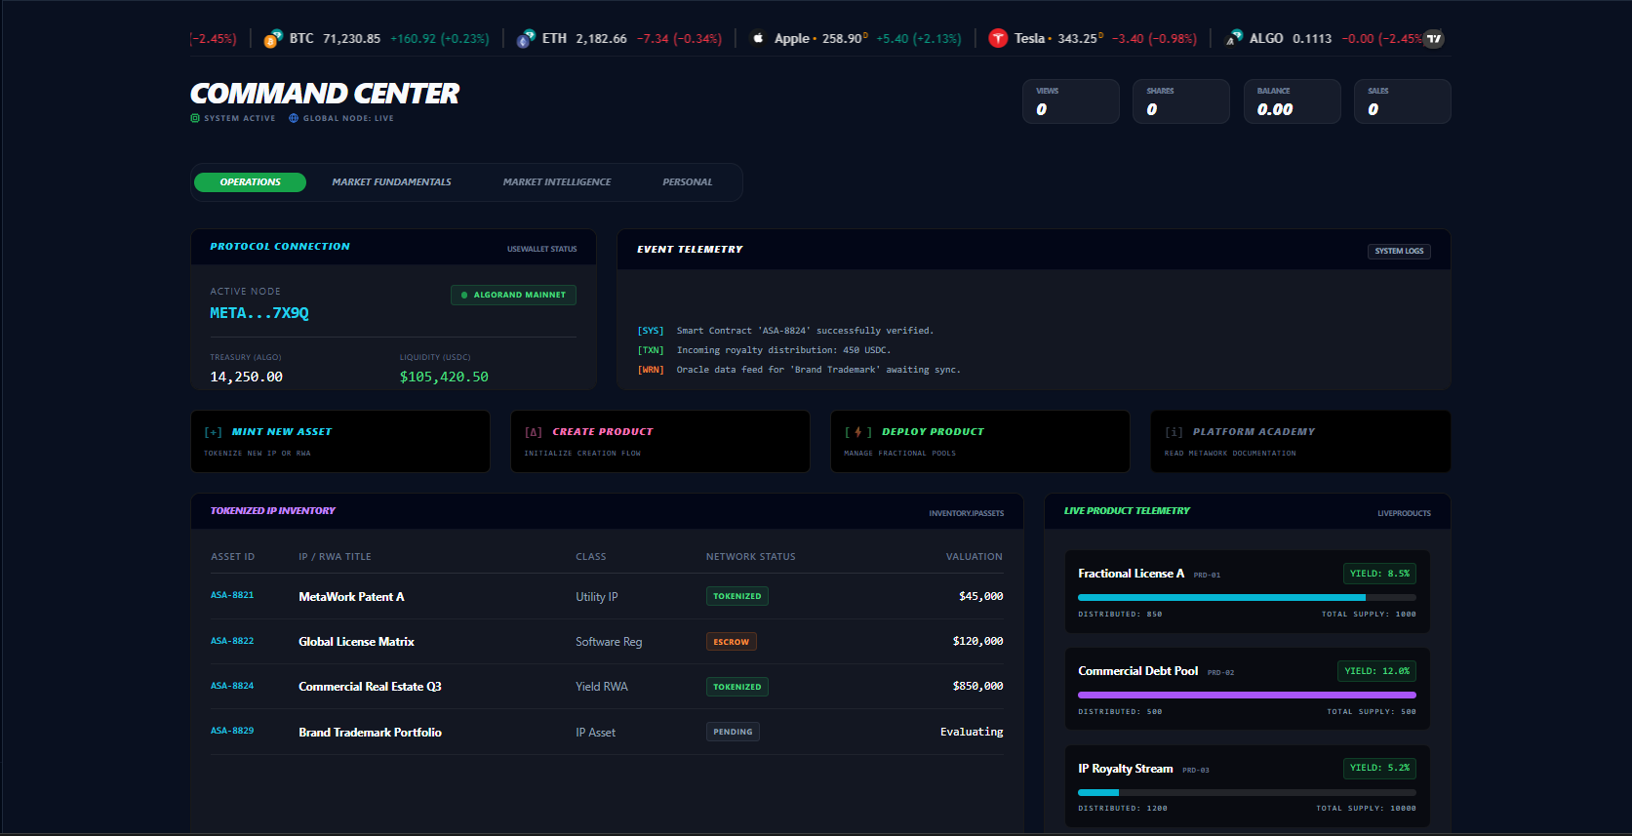Select the MetaWork Patent A title
The height and width of the screenshot is (836, 1632).
(351, 597)
